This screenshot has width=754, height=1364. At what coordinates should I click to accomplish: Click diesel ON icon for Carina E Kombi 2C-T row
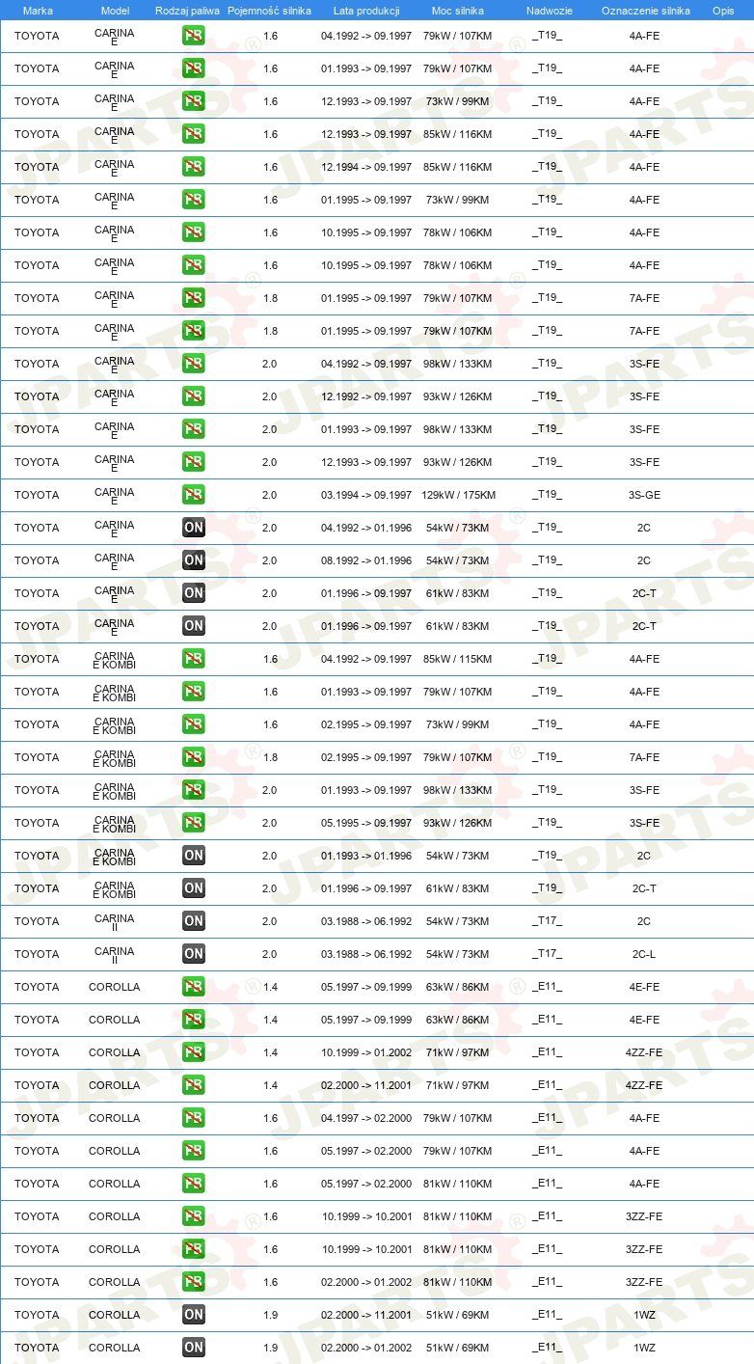193,888
